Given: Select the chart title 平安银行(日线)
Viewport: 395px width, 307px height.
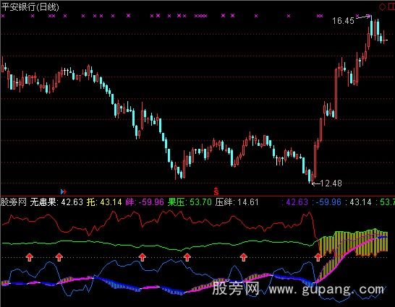Looking at the screenshot, I should pyautogui.click(x=30, y=7).
